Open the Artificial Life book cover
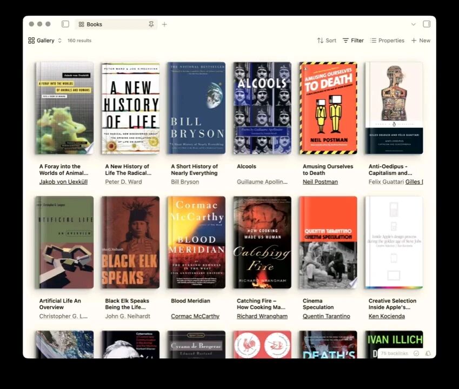This screenshot has width=459, height=389. point(65,242)
